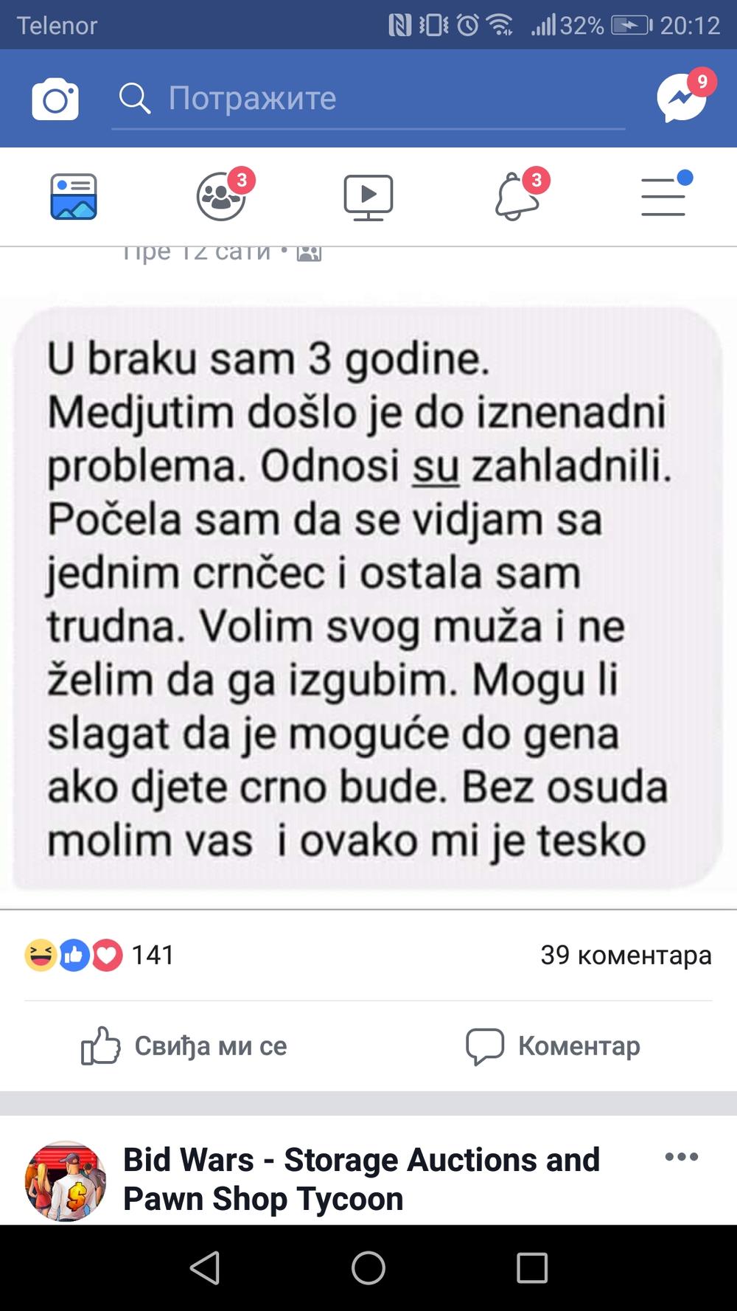Tap the Android back navigation button

click(204, 1268)
